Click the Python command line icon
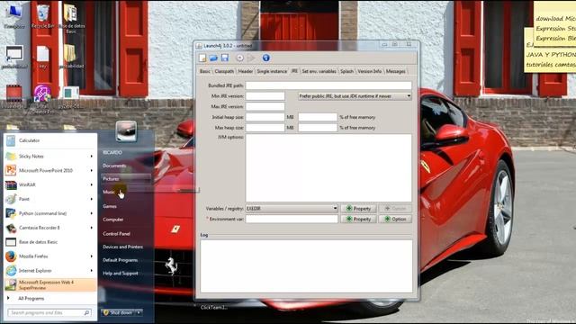 click(11, 213)
